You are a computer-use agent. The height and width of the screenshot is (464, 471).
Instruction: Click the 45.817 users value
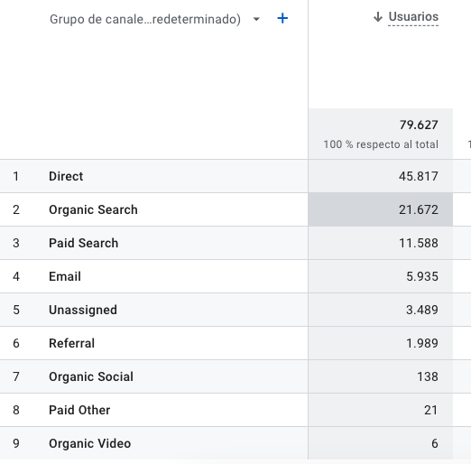pyautogui.click(x=419, y=176)
